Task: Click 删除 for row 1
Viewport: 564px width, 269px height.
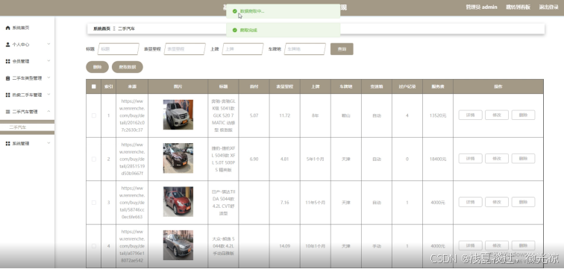Action: pyautogui.click(x=524, y=115)
